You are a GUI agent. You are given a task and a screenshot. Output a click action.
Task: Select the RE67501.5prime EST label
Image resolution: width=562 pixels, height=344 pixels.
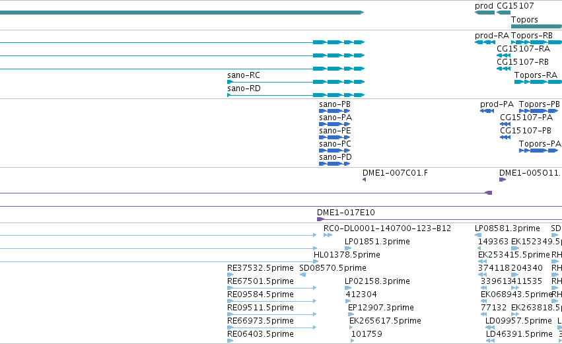[260, 281]
